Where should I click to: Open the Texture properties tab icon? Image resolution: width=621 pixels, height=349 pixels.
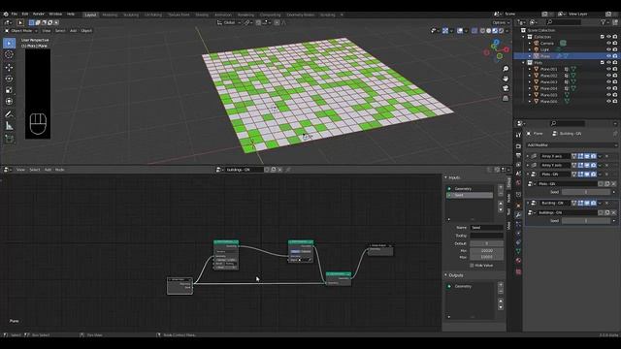[518, 271]
